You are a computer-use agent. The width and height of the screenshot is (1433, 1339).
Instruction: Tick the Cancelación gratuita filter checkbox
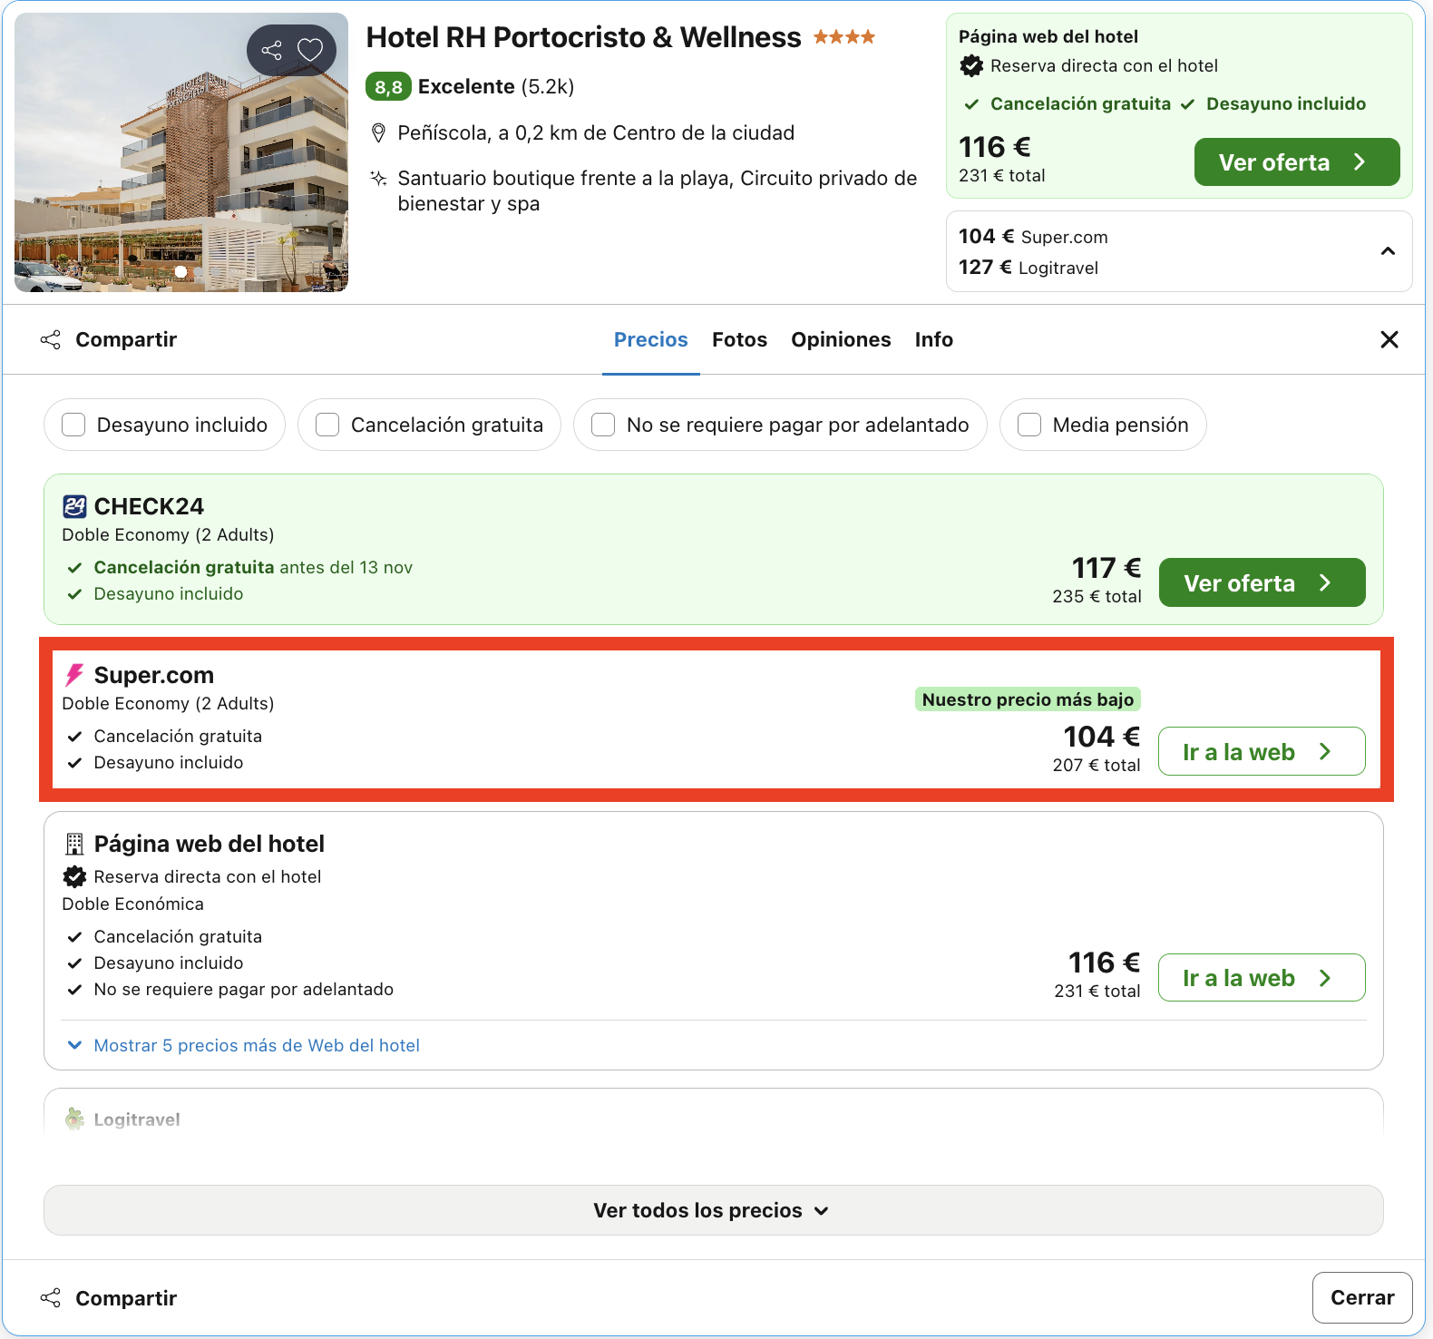[327, 425]
